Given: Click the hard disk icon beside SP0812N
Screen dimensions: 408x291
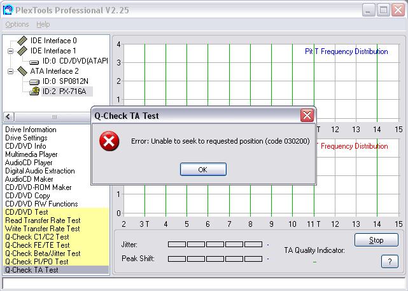Looking at the screenshot, I should click(x=34, y=82).
